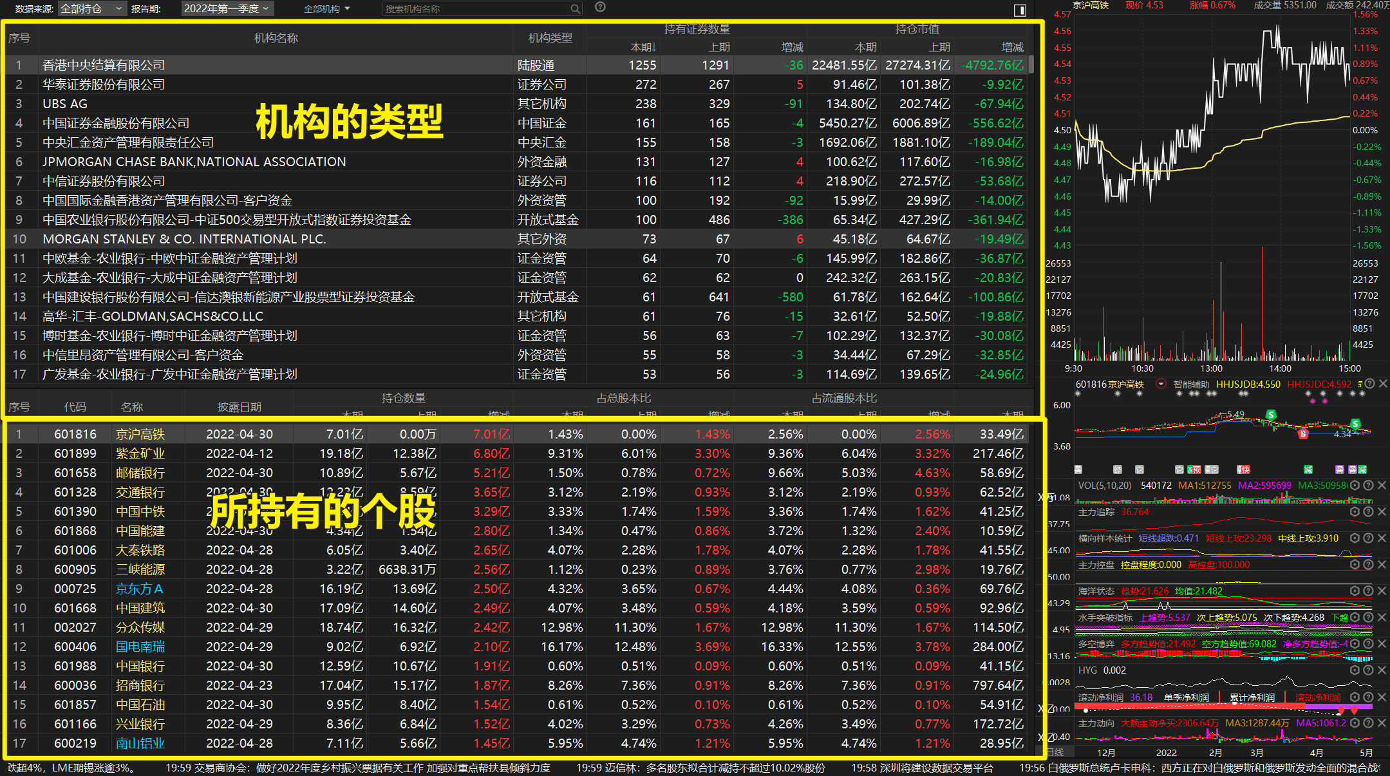Open help for 水手突破指标 panel
The height and width of the screenshot is (776, 1390).
tap(1368, 618)
